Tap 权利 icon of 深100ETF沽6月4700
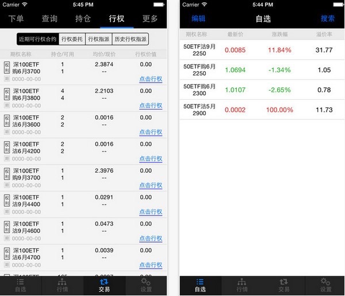The height and width of the screenshot is (296, 345). 7,254
